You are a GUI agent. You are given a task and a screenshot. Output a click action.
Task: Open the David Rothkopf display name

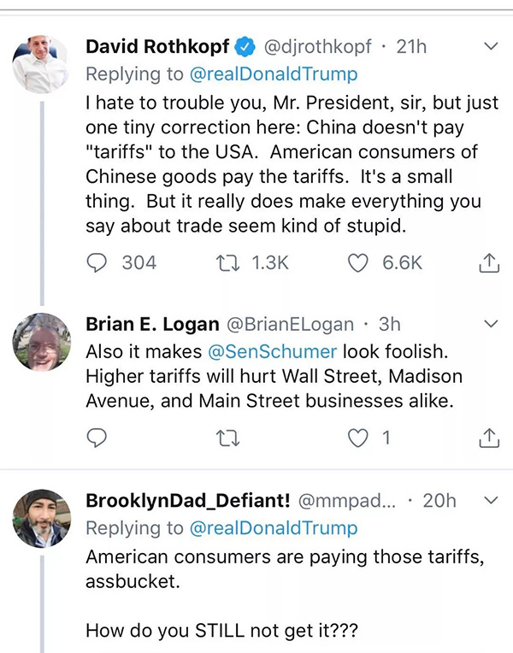point(159,48)
